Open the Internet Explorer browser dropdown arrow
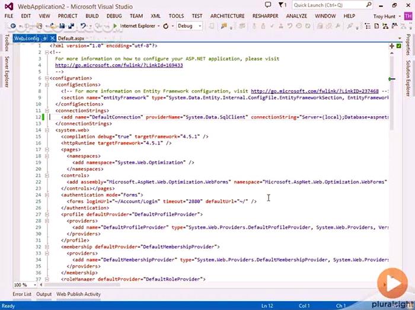This screenshot has width=415, height=310. tap(158, 26)
